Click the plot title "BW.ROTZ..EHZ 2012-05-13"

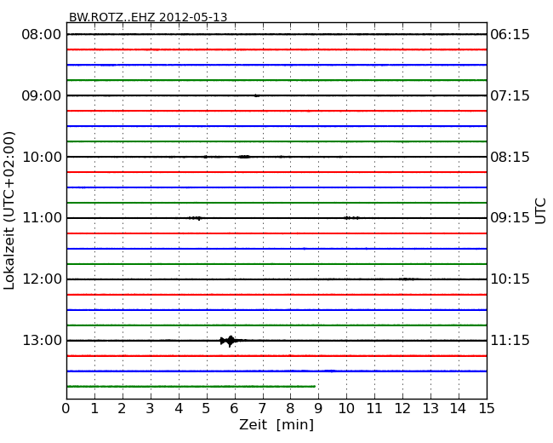148,17
